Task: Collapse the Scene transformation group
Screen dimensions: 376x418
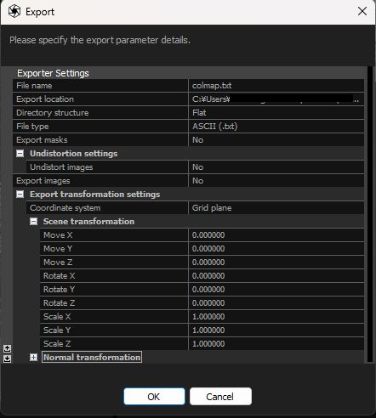Action: point(33,222)
